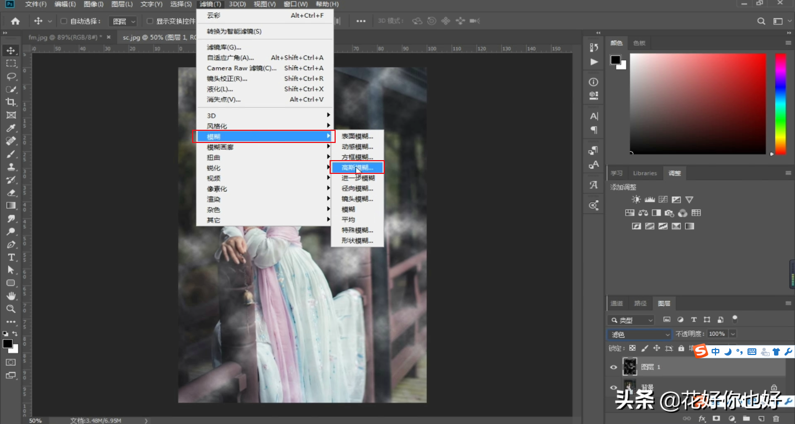Click the rainbow hue slider strip

781,104
